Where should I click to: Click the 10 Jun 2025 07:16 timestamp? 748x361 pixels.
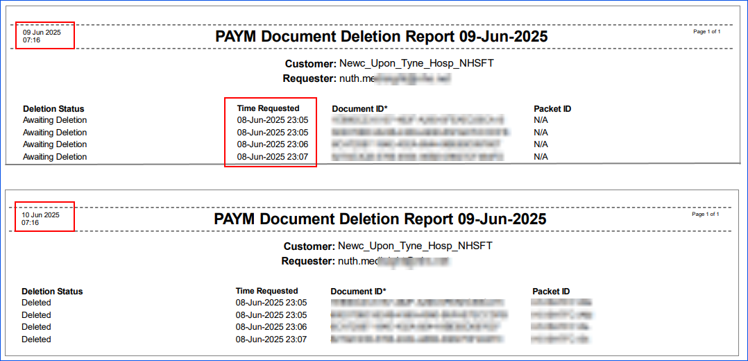coord(40,219)
